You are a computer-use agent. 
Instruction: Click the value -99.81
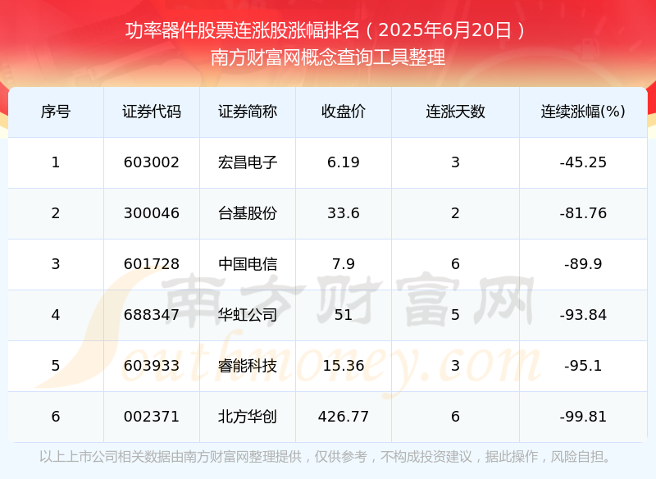pyautogui.click(x=583, y=417)
